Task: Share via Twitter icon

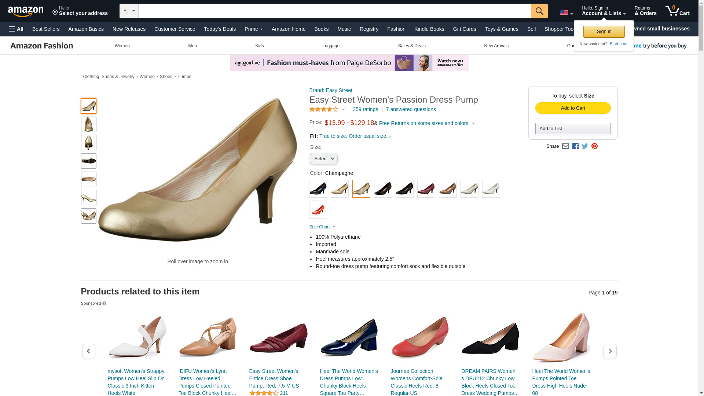Action: tap(584, 146)
